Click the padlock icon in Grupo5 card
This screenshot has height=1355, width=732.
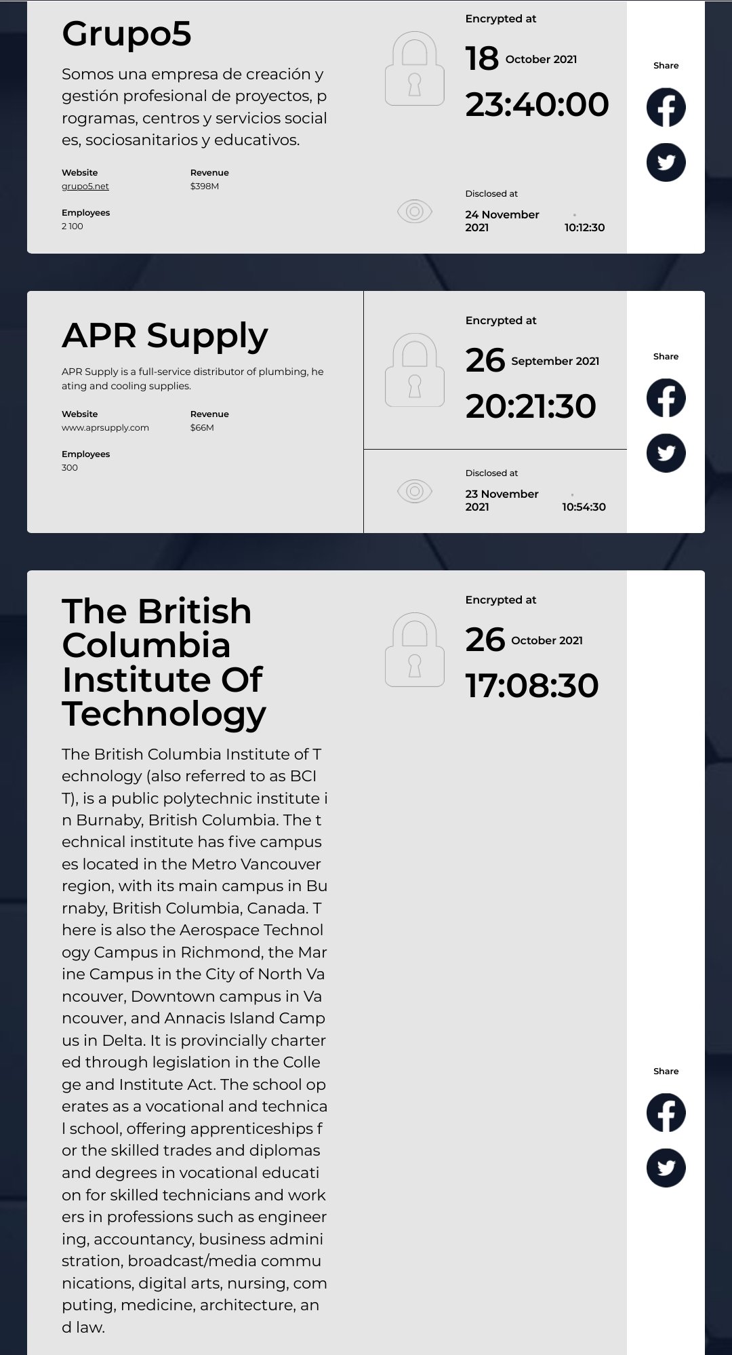pos(414,68)
